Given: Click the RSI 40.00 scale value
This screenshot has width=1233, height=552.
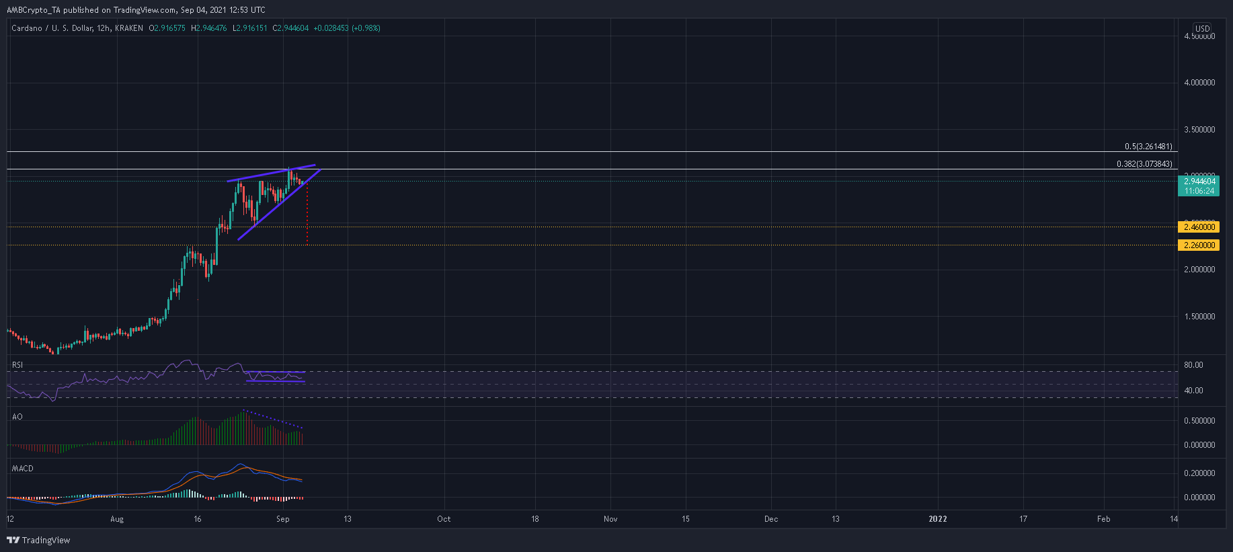Looking at the screenshot, I should tap(1193, 391).
